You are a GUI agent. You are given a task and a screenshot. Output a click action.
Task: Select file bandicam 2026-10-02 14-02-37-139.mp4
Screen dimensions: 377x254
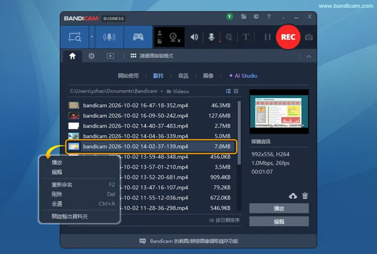pos(151,146)
